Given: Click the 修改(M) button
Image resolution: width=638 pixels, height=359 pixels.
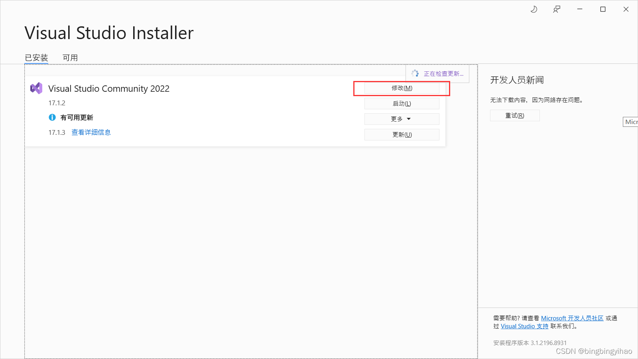Looking at the screenshot, I should pyautogui.click(x=402, y=88).
